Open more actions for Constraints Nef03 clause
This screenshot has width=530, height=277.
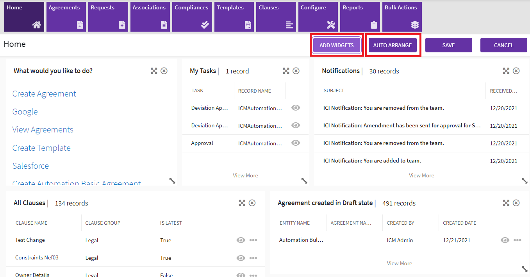tap(253, 258)
